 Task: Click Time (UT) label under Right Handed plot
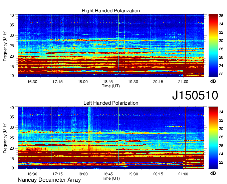[x=111, y=86]
